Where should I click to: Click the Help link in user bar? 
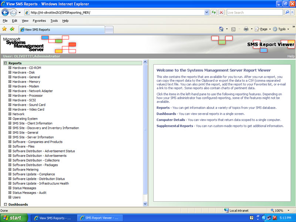pyautogui.click(x=291, y=56)
